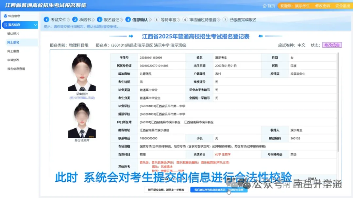Click the 姓名 value 演示考生
This screenshot has width=353, height=198.
click(221, 58)
